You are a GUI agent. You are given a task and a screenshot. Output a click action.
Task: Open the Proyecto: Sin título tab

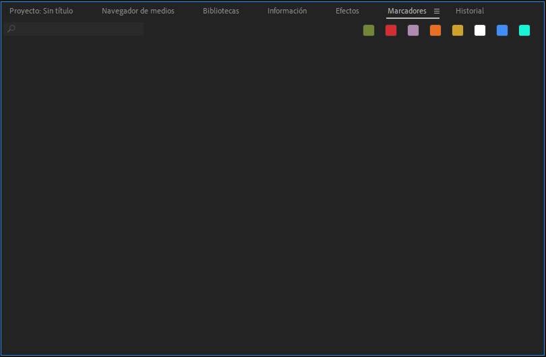41,11
